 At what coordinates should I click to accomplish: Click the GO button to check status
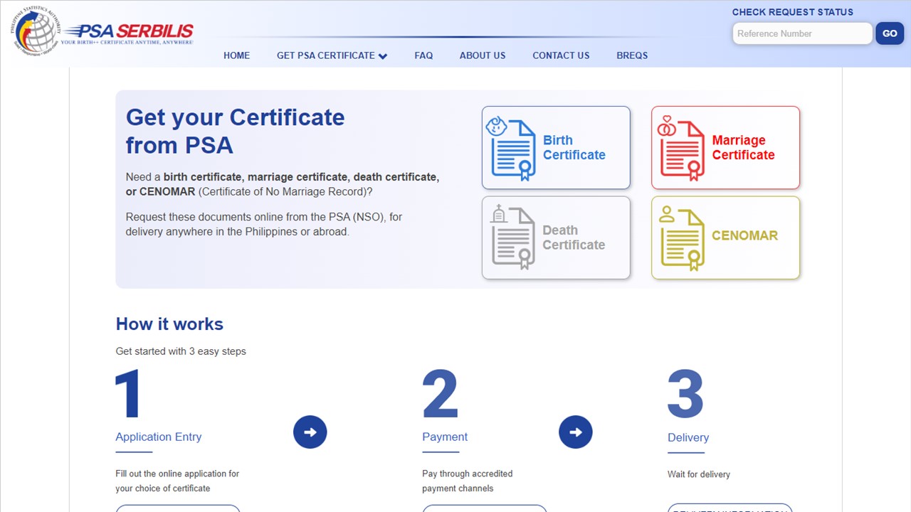pyautogui.click(x=890, y=33)
